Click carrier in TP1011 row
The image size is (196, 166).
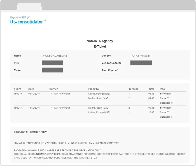click(x=60, y=108)
